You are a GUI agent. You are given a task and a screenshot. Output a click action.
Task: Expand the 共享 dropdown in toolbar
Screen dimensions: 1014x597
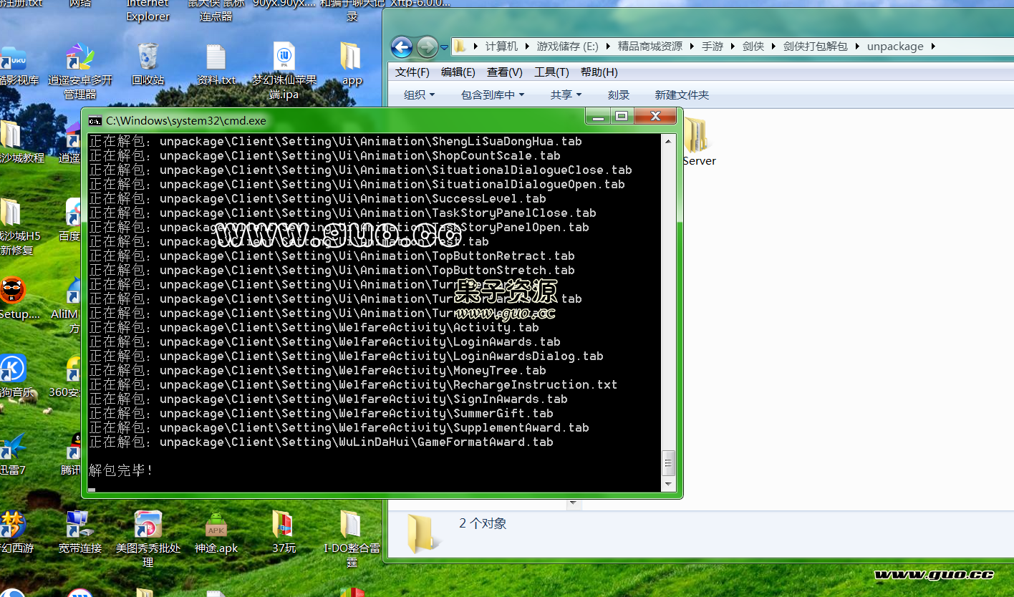click(x=566, y=95)
